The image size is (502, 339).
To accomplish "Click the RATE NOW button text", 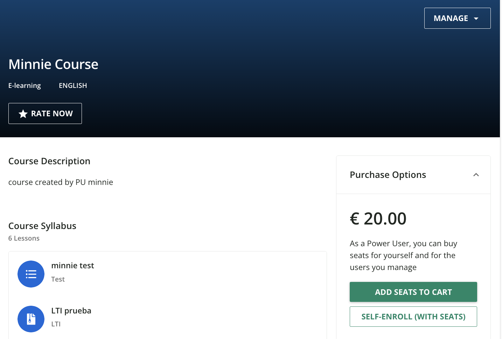I will coord(52,113).
